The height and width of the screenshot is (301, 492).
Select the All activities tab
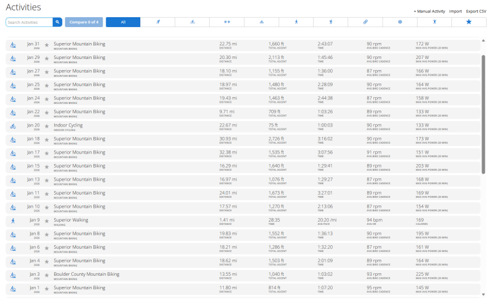coord(123,22)
